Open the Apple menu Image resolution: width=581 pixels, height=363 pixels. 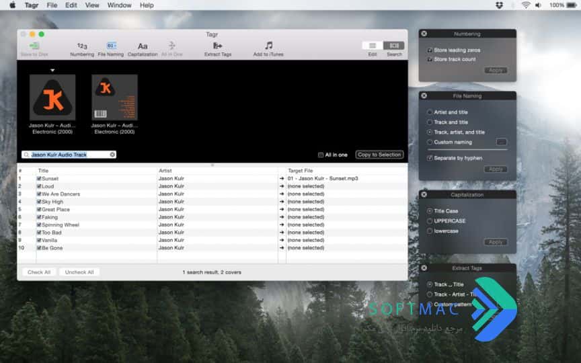(x=12, y=5)
